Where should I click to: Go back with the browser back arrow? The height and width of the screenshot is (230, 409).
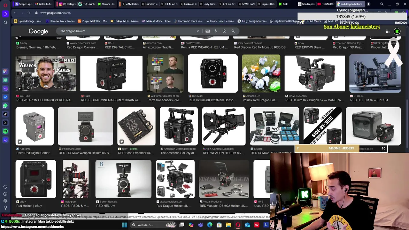click(x=15, y=13)
